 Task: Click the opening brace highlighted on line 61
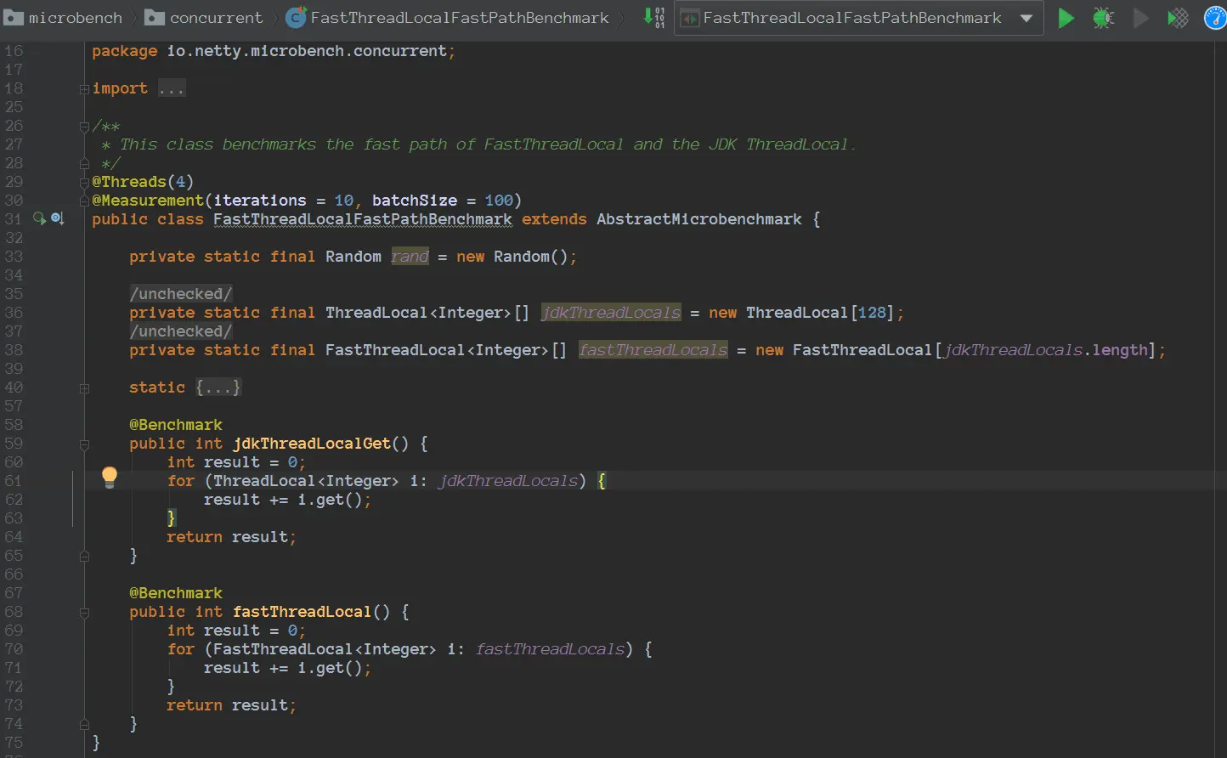click(602, 481)
